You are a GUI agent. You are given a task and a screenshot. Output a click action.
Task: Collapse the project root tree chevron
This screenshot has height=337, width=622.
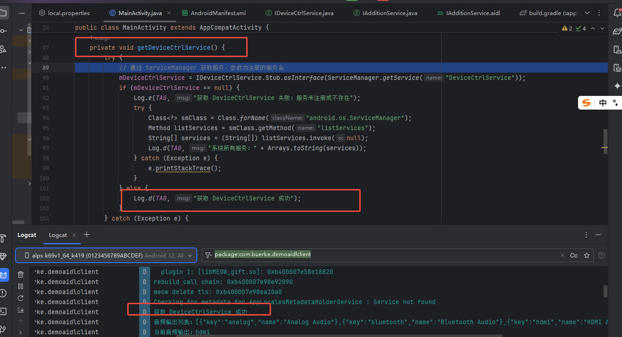[x=21, y=30]
